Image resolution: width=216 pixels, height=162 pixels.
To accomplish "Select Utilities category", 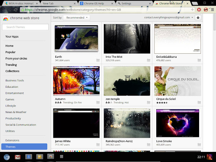I will pos(10,131).
